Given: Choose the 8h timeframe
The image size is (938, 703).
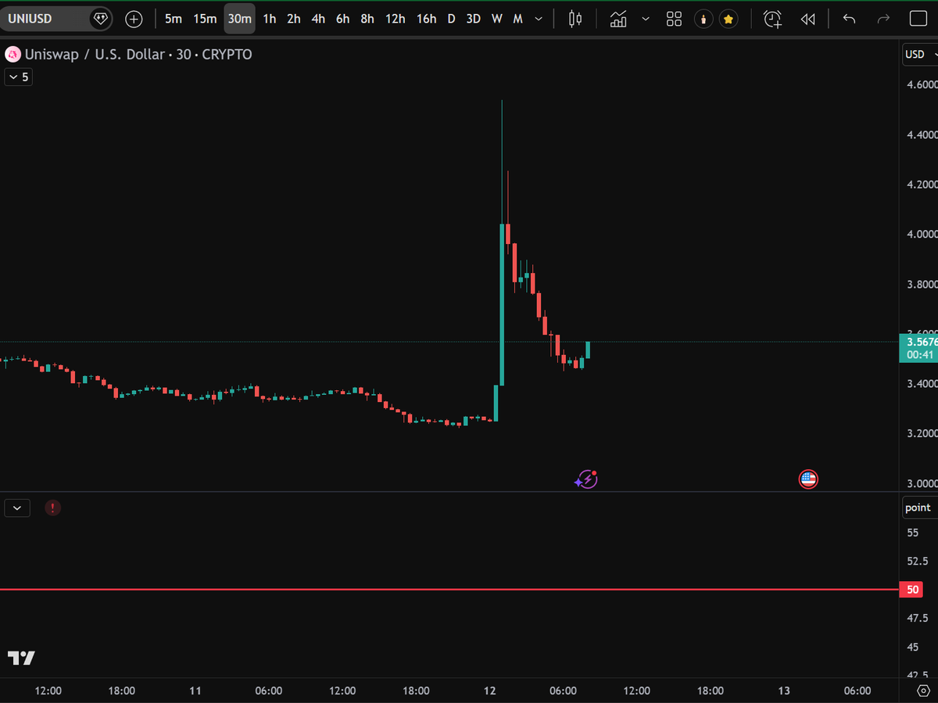Looking at the screenshot, I should tap(367, 19).
